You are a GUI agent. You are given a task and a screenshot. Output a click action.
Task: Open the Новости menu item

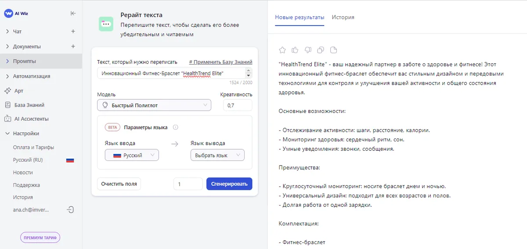(23, 173)
